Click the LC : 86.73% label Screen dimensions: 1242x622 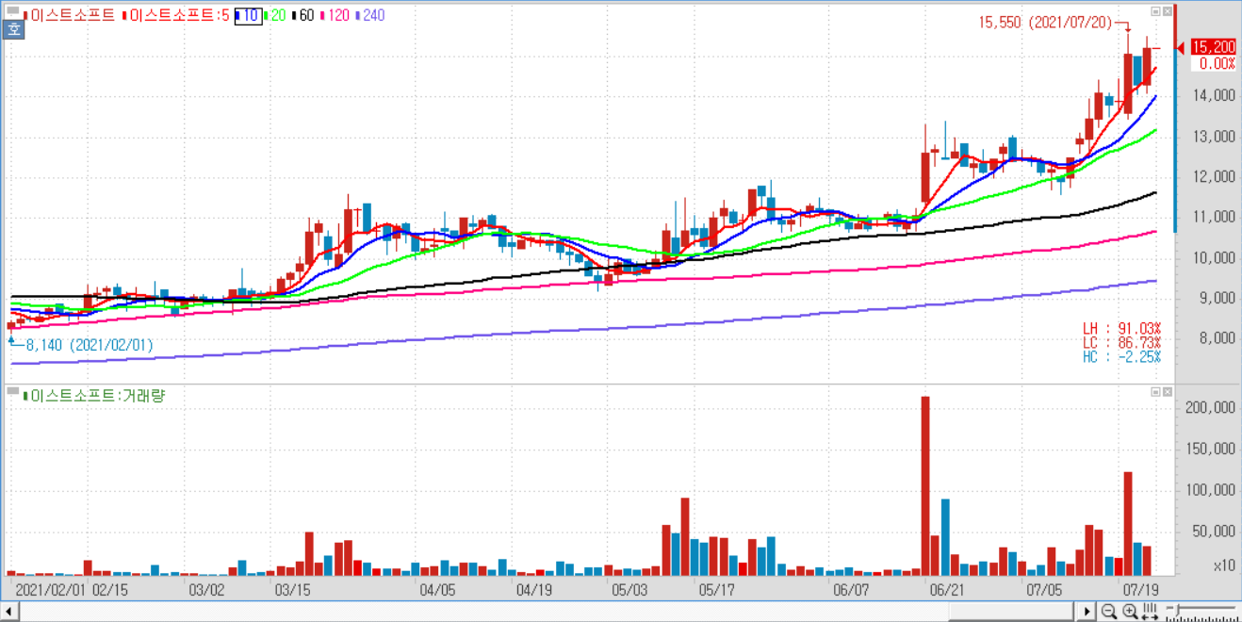click(1121, 342)
